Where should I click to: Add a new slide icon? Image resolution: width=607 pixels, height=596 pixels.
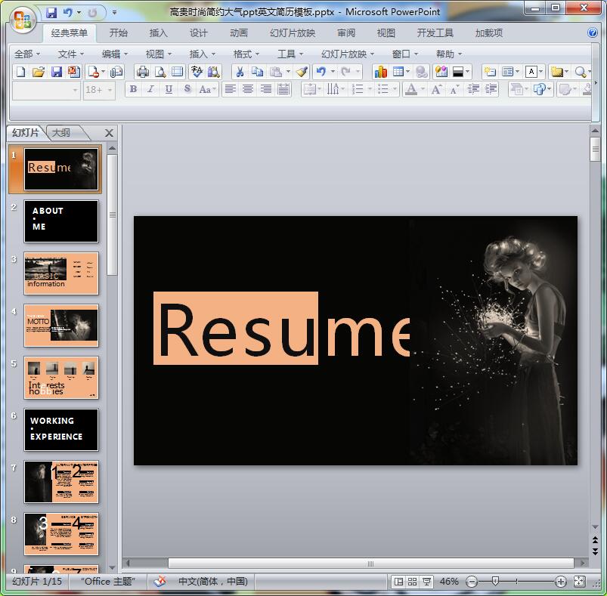[490, 72]
